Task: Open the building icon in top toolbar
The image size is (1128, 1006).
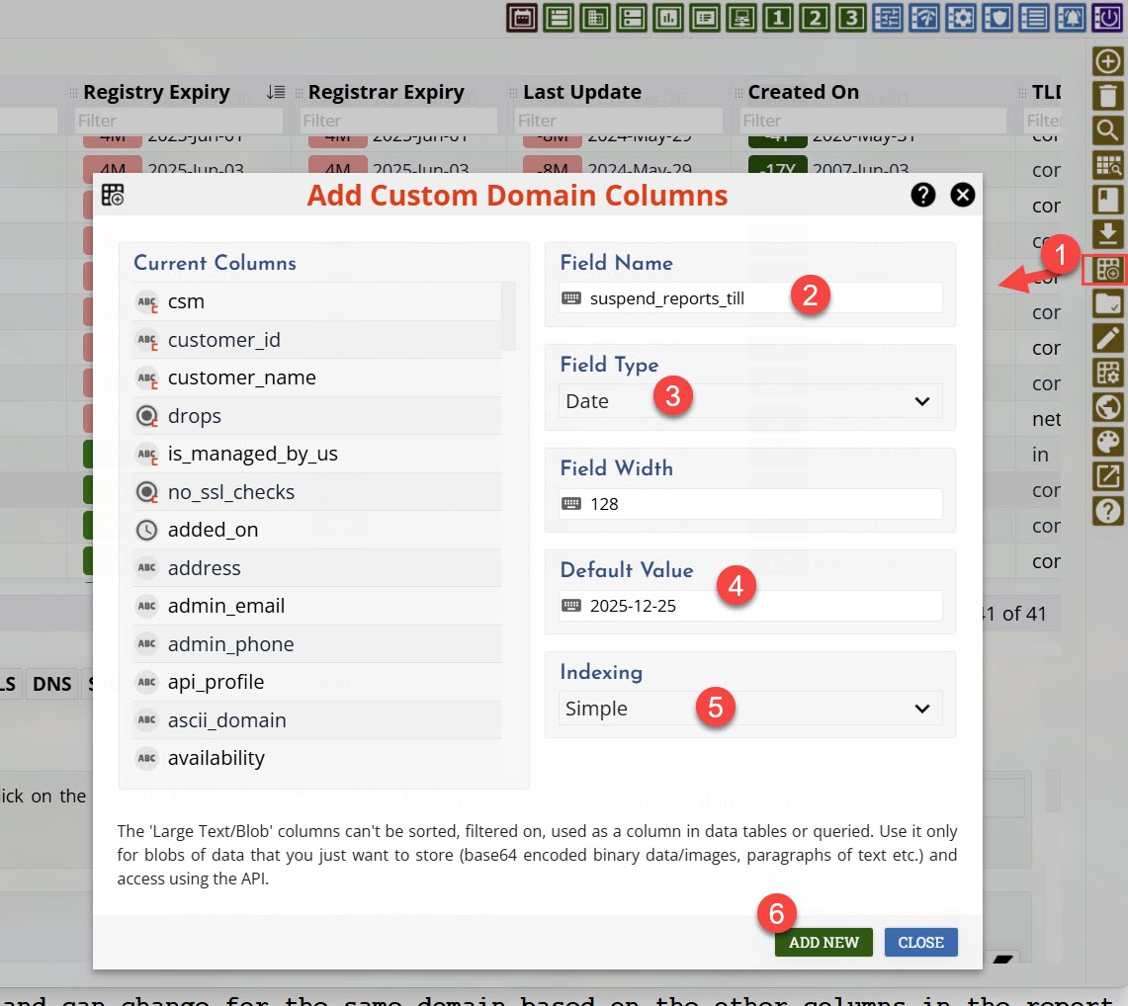Action: 595,18
